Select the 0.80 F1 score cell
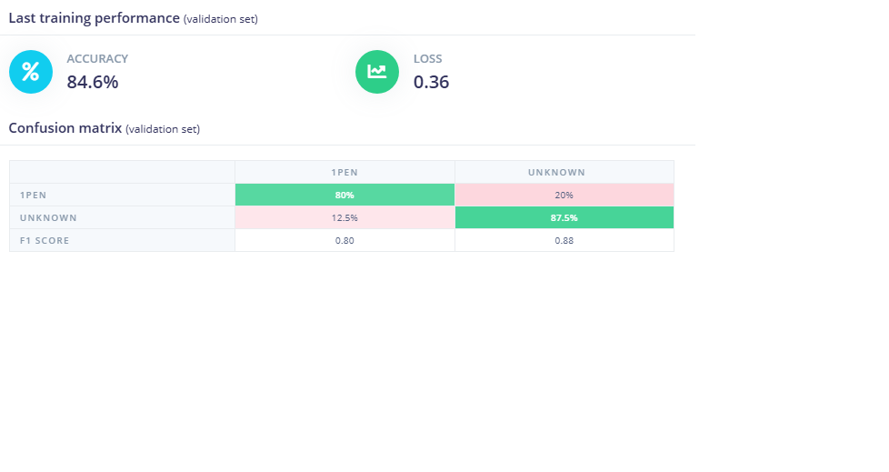This screenshot has width=889, height=472. [345, 240]
